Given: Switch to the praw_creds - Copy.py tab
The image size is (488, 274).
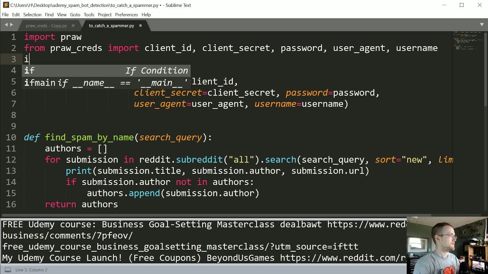Looking at the screenshot, I should coord(46,25).
